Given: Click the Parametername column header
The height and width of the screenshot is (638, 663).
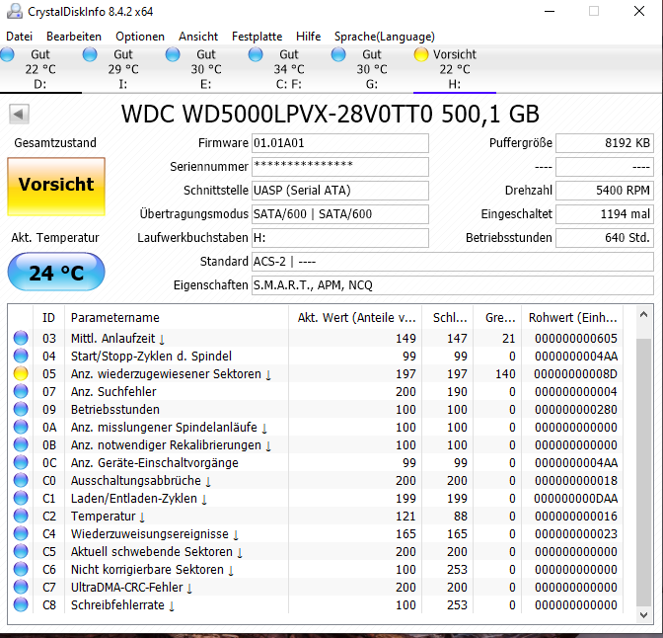Looking at the screenshot, I should [x=177, y=317].
